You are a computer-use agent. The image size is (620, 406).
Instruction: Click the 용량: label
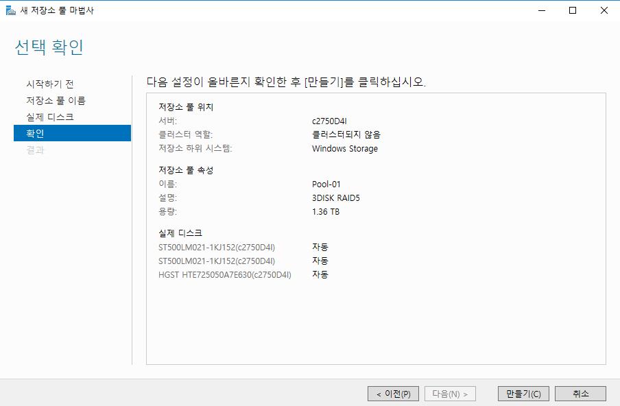[167, 211]
